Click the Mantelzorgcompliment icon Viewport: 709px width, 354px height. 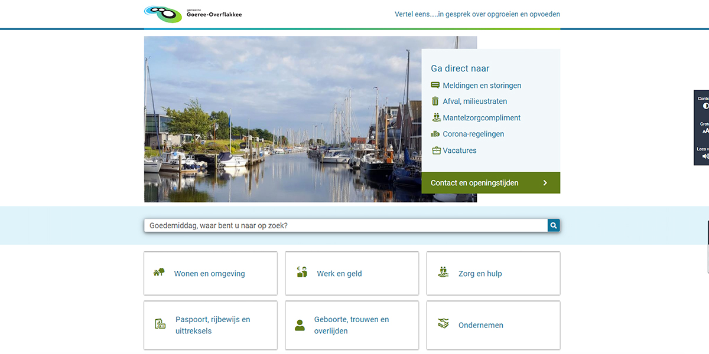(437, 117)
